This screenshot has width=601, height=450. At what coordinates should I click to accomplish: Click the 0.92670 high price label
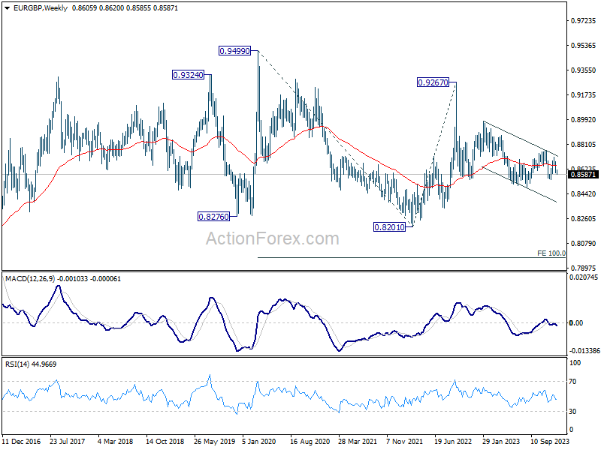click(x=433, y=82)
